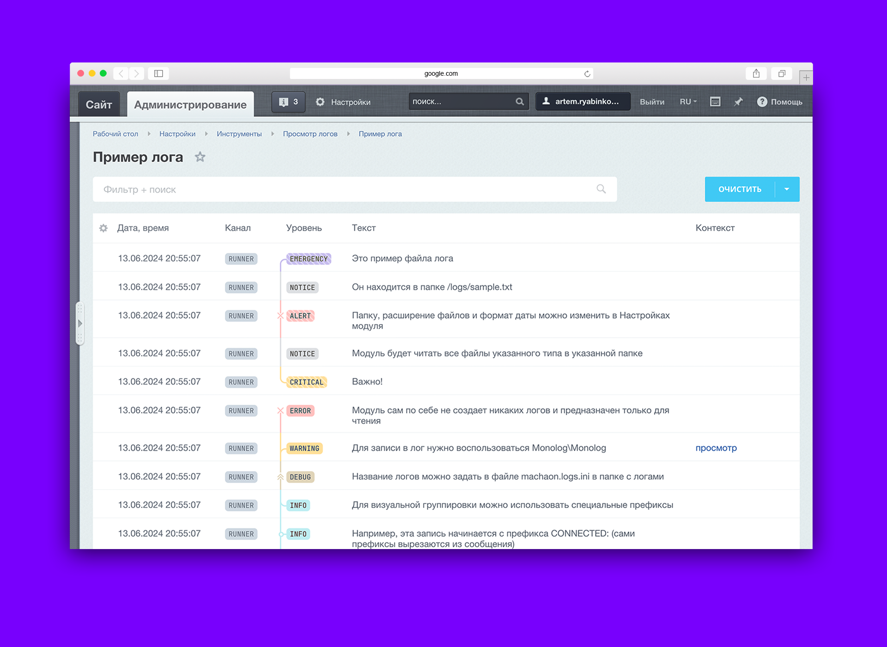Click the Канал column header
Viewport: 887px width, 647px height.
pyautogui.click(x=238, y=228)
